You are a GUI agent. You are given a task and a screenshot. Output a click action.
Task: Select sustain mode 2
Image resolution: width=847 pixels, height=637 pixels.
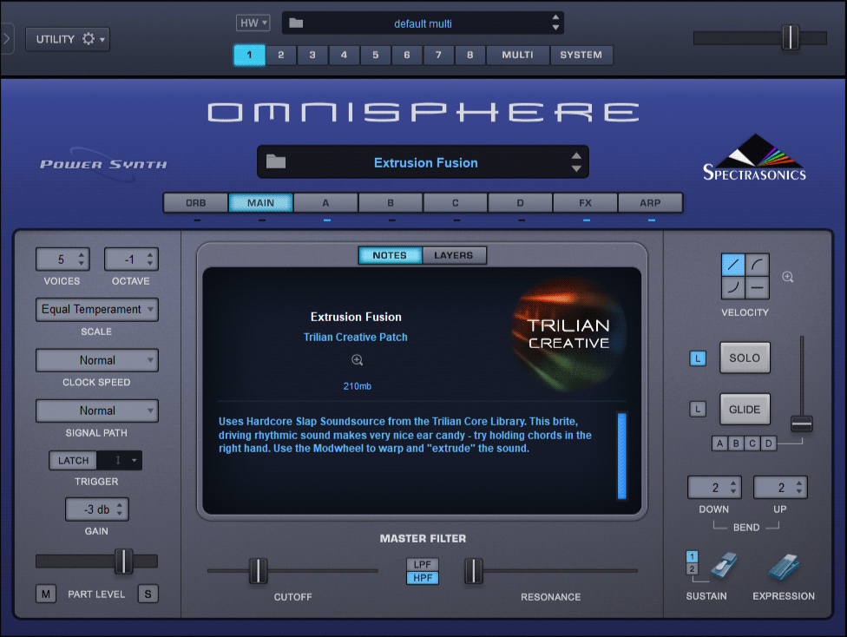[692, 569]
